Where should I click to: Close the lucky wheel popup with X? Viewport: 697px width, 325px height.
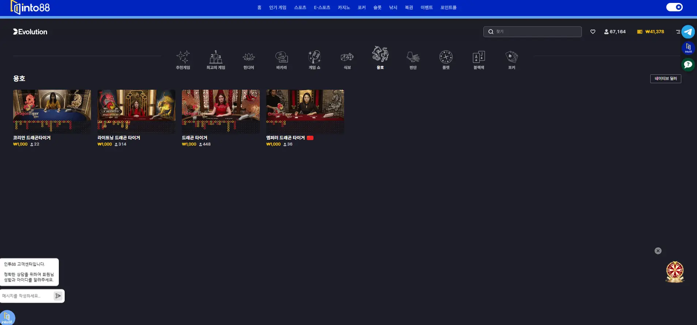(658, 251)
